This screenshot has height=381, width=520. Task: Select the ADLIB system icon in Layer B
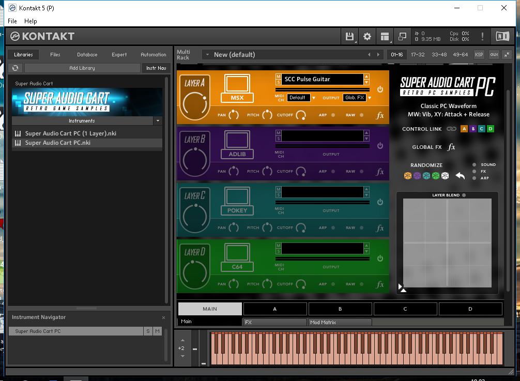tap(237, 145)
